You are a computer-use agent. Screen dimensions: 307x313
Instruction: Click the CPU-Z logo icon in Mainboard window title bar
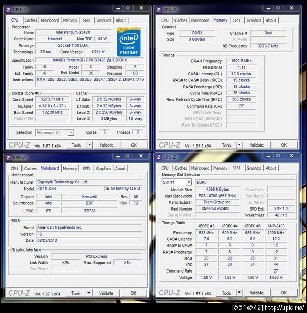click(x=8, y=157)
